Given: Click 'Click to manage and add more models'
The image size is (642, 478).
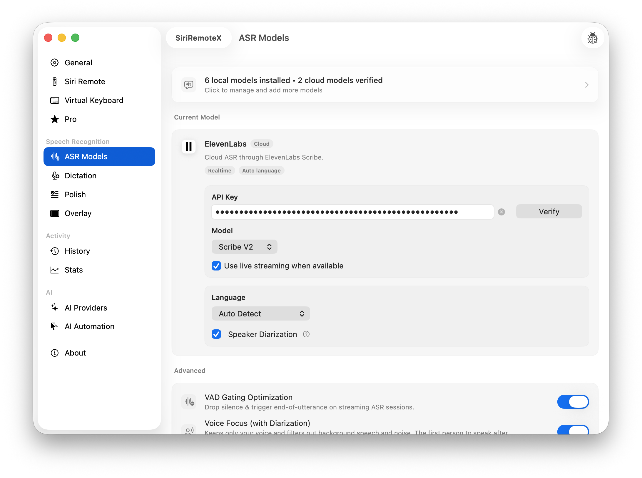Looking at the screenshot, I should coord(263,90).
